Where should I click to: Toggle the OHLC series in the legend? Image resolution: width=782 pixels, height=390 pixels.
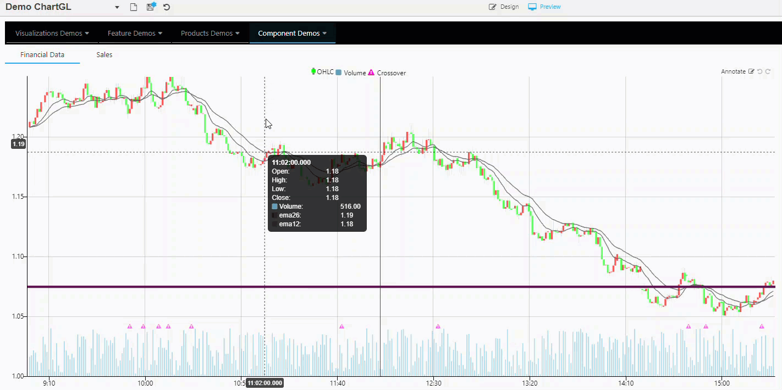[x=322, y=72]
